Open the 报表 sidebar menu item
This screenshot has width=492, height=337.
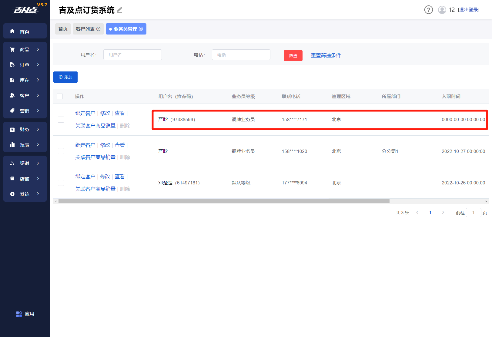point(25,145)
